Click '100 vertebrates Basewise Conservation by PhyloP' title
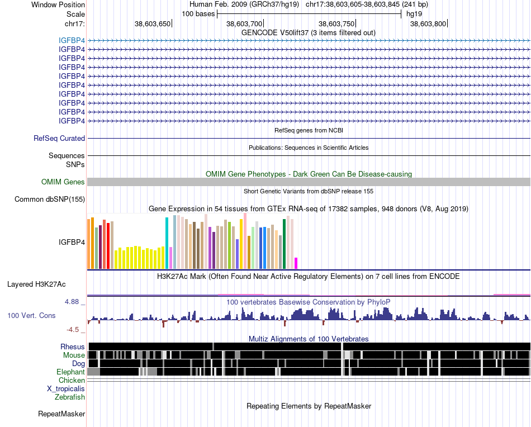Image resolution: width=531 pixels, height=427 pixels. pyautogui.click(x=309, y=302)
